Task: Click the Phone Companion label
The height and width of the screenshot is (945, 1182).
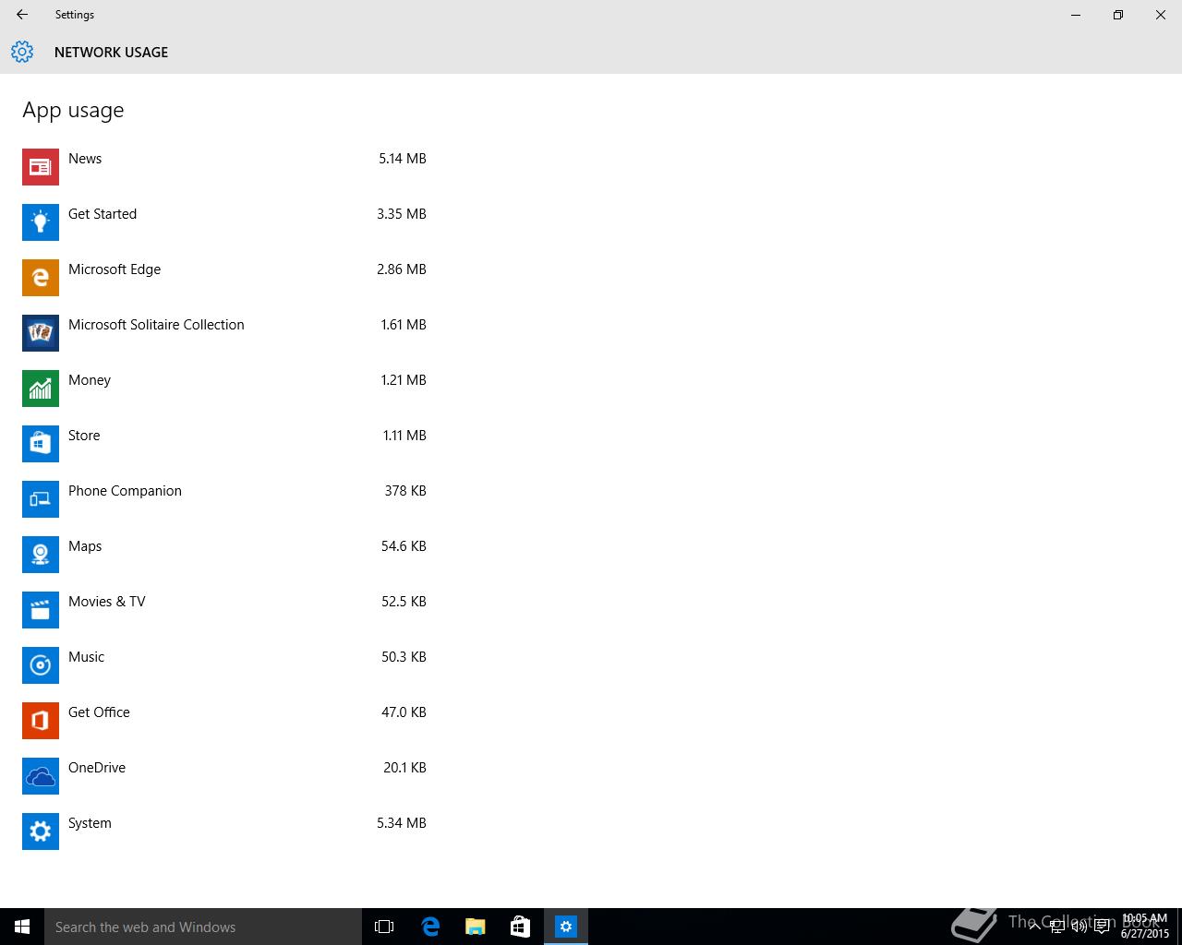Action: click(x=125, y=491)
